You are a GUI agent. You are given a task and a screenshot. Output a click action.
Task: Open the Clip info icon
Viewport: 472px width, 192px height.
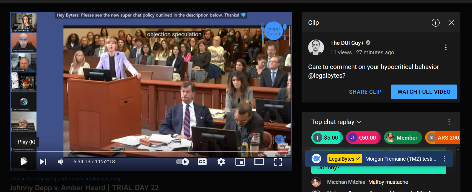(x=436, y=23)
